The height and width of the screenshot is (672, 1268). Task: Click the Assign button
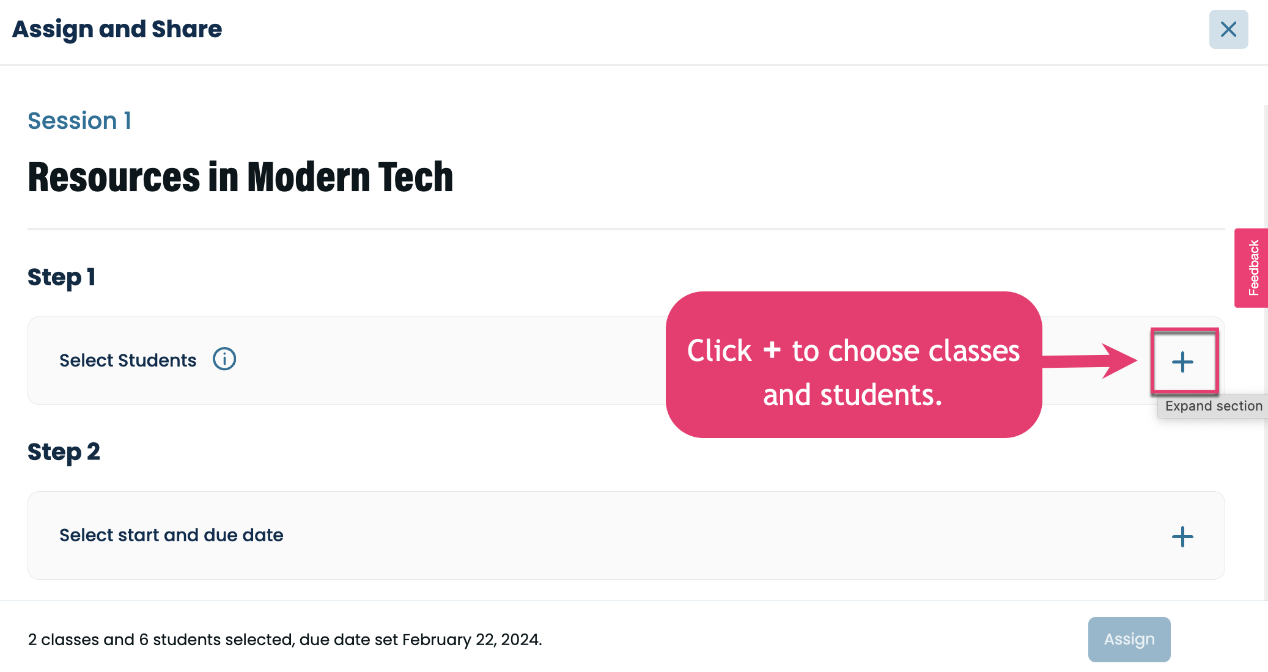(1129, 639)
